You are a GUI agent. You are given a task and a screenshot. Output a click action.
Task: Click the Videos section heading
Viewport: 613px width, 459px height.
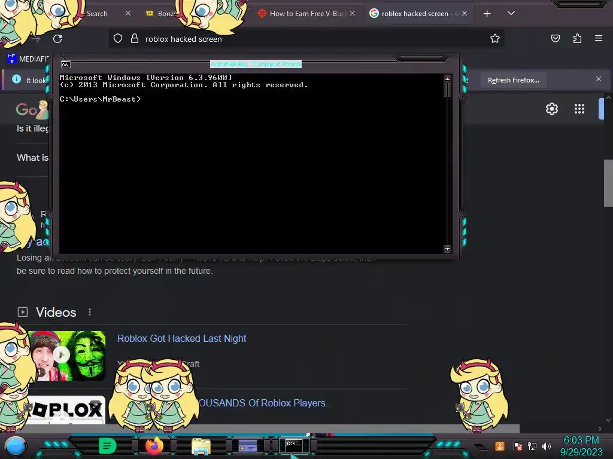coord(56,312)
